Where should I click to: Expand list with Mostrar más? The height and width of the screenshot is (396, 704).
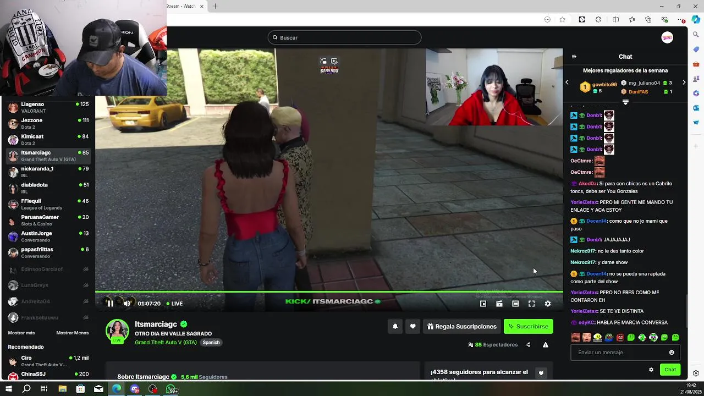[21, 333]
